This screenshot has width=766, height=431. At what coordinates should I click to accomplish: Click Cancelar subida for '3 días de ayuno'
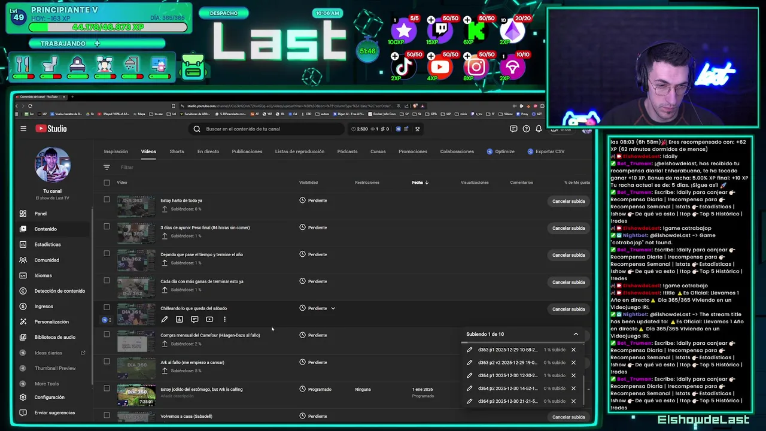(x=569, y=228)
